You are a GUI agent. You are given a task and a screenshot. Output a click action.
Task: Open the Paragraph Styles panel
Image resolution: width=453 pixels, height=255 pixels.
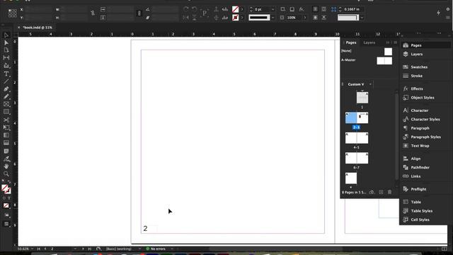425,137
